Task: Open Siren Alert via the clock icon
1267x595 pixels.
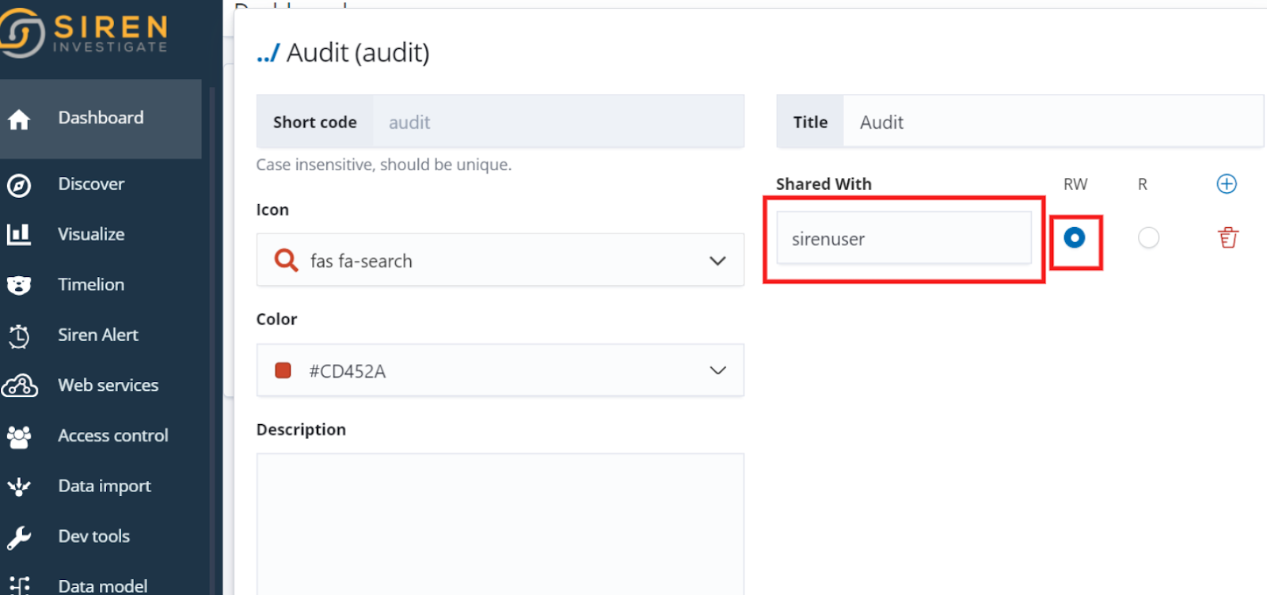Action: (x=19, y=335)
